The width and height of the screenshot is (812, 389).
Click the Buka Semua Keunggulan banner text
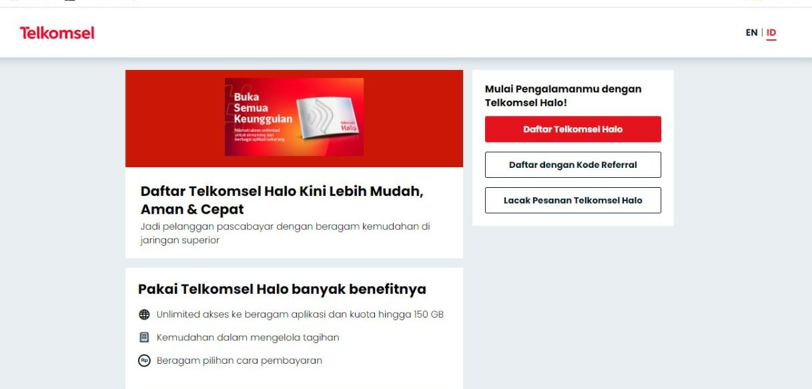pyautogui.click(x=262, y=108)
